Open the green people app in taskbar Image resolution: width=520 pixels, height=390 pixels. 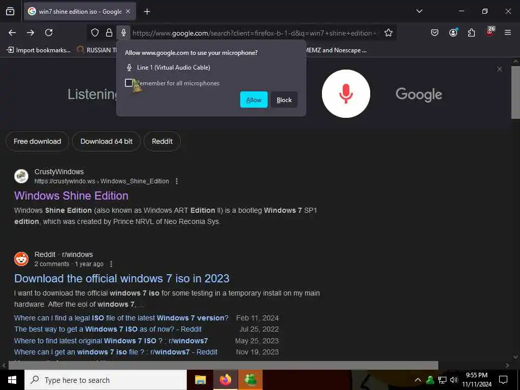tap(250, 380)
